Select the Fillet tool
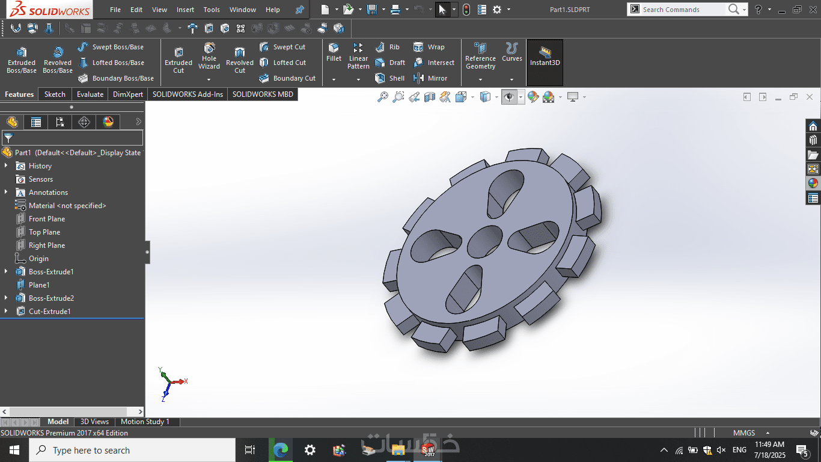 tap(334, 52)
